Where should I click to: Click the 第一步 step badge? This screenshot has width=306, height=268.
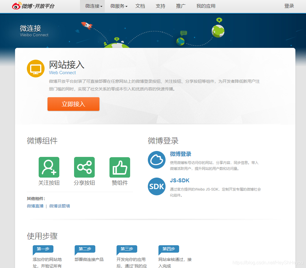coord(43,249)
